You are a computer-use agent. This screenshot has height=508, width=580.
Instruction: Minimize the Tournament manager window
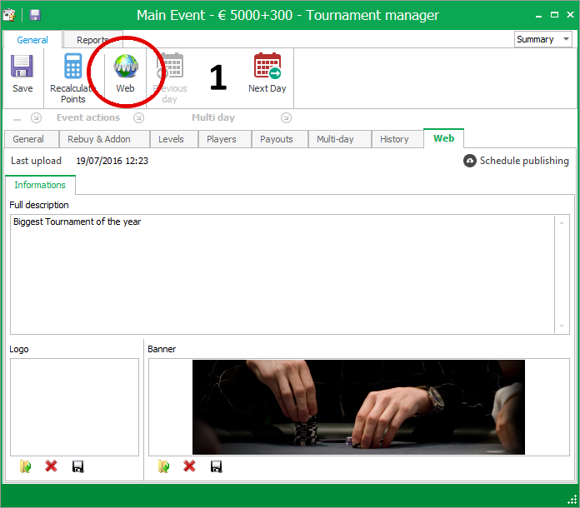538,15
